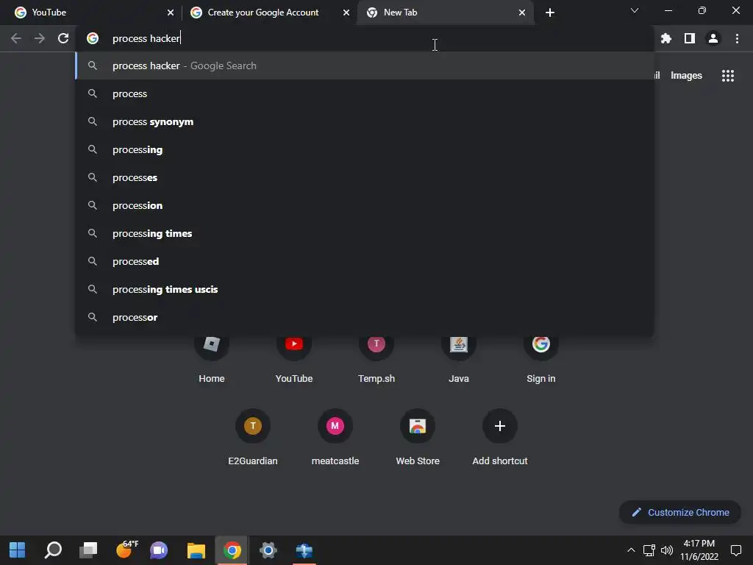Open the Web Store shortcut
Viewport: 753px width, 565px height.
click(x=418, y=437)
